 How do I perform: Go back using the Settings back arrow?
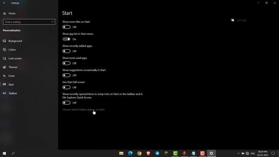click(4, 3)
